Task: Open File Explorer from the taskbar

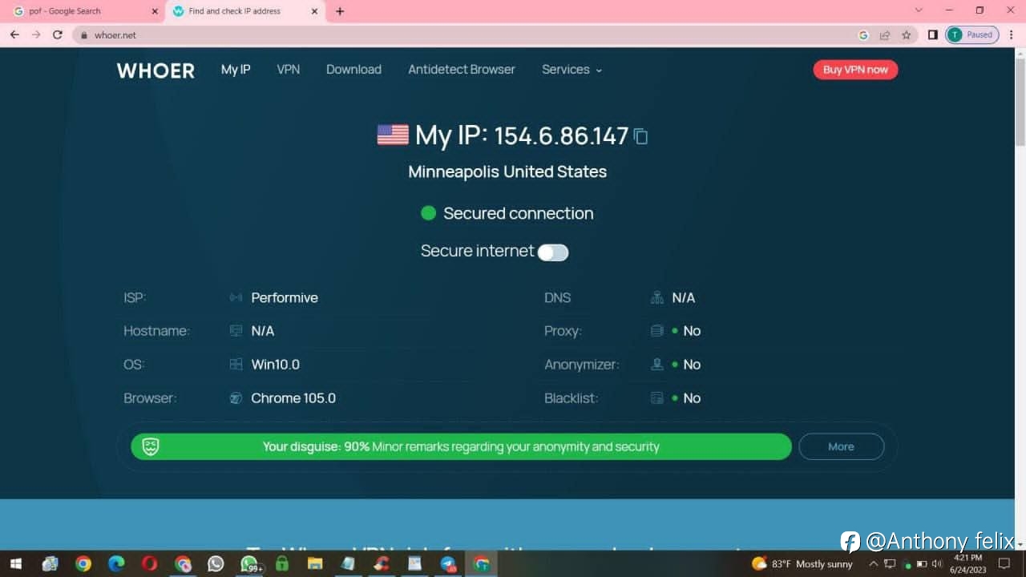Action: (315, 564)
